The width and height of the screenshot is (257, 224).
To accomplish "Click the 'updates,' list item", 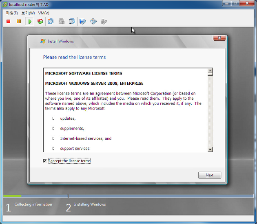I will (68, 119).
